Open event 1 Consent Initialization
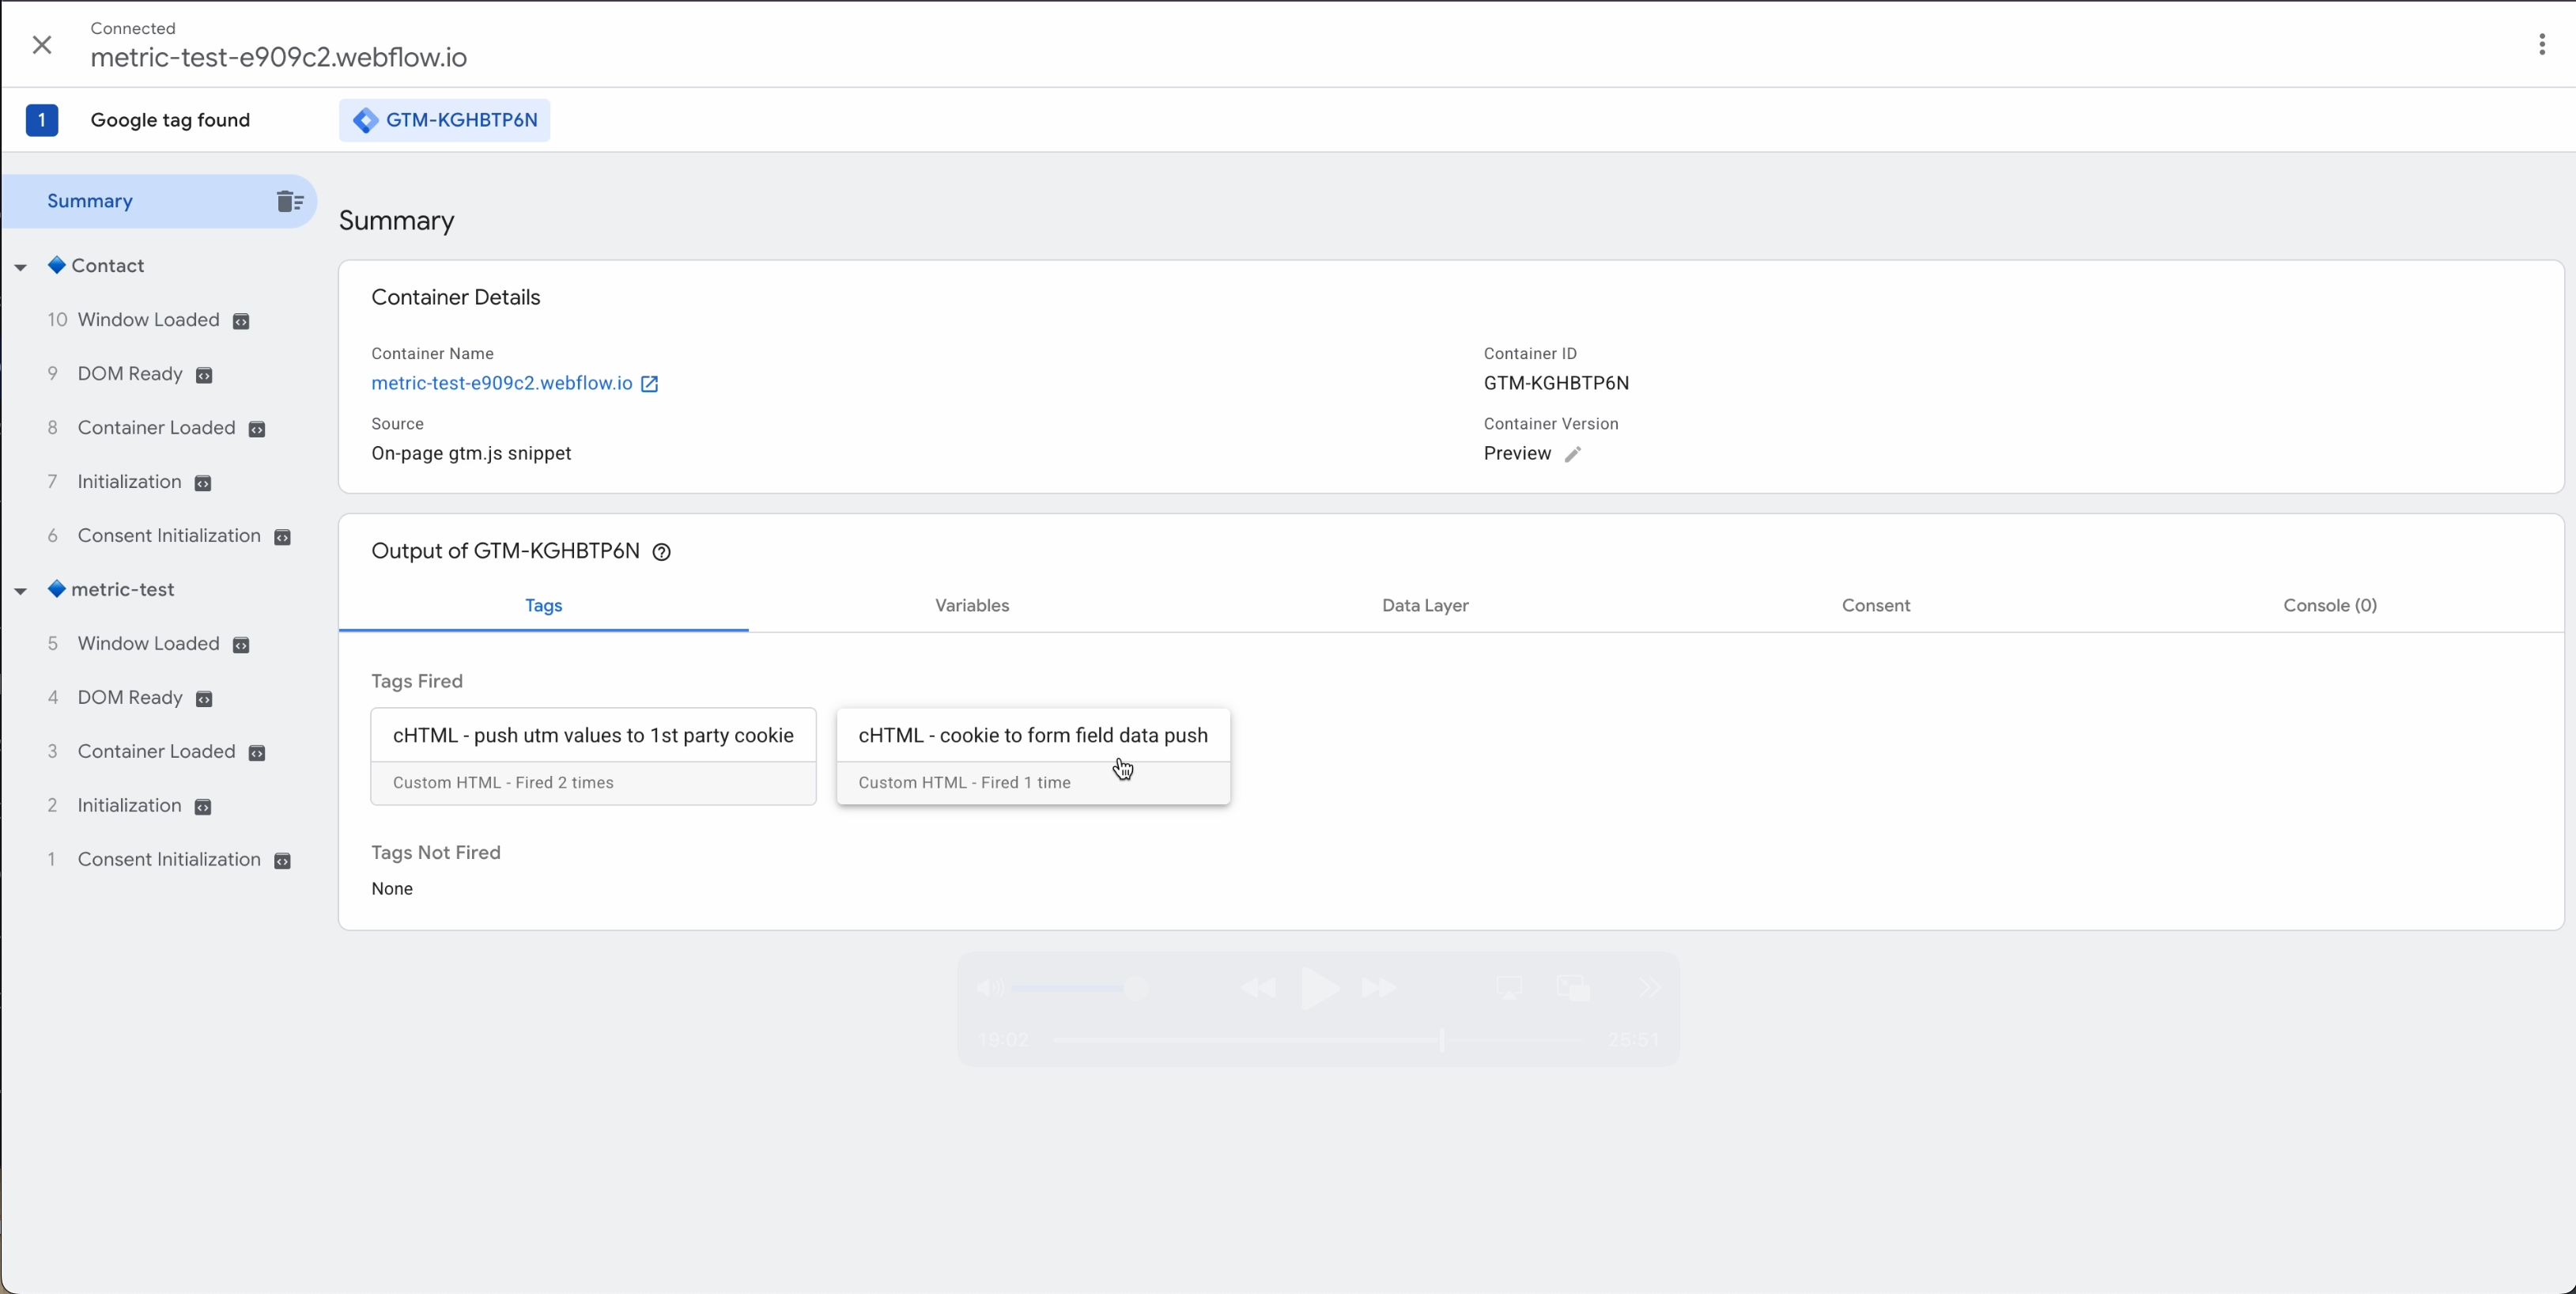This screenshot has width=2576, height=1294. (169, 860)
